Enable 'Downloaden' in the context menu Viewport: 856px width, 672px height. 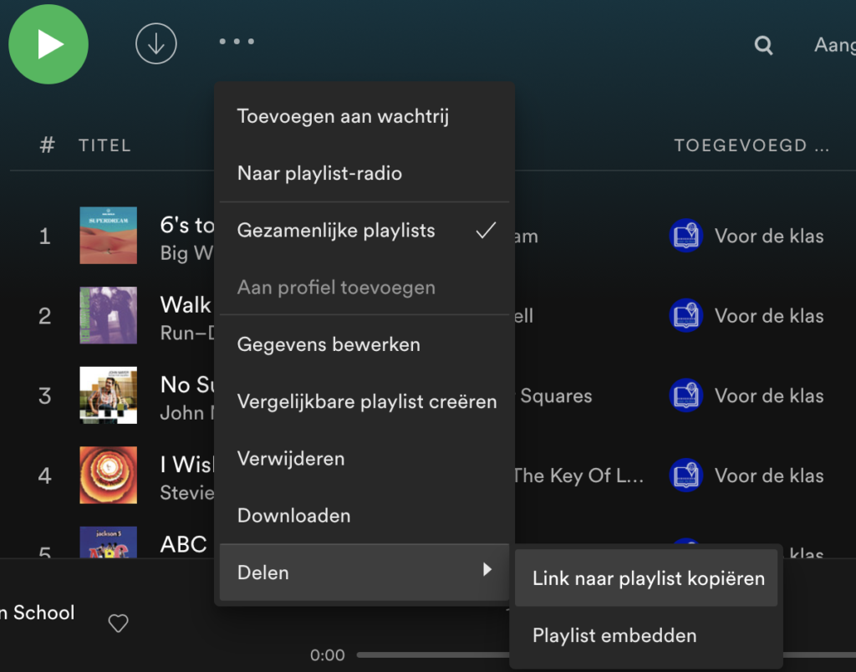point(294,516)
